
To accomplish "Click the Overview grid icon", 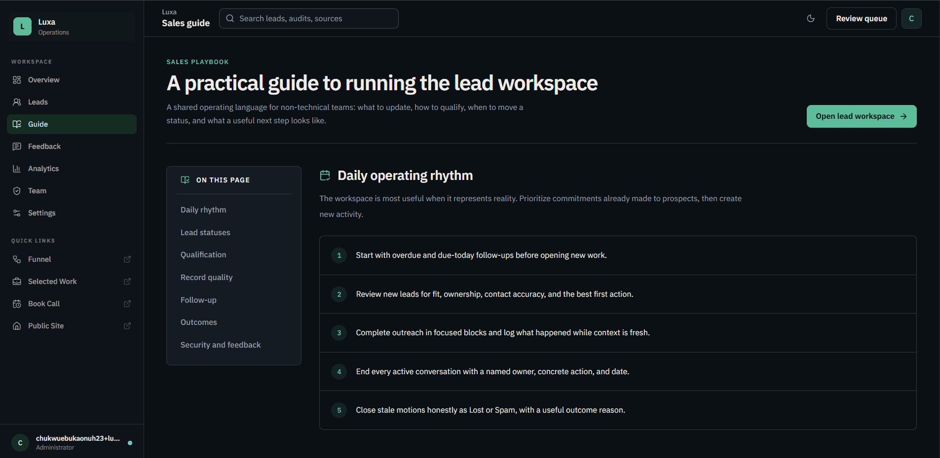I will (17, 80).
